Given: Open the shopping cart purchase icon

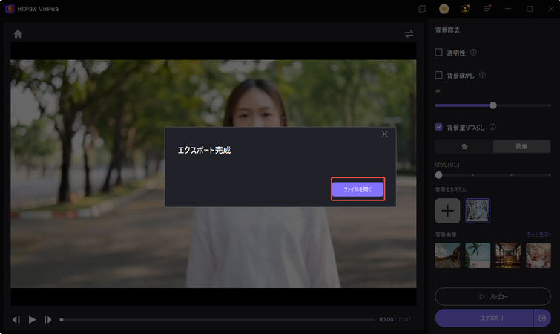Looking at the screenshot, I should tap(444, 9).
